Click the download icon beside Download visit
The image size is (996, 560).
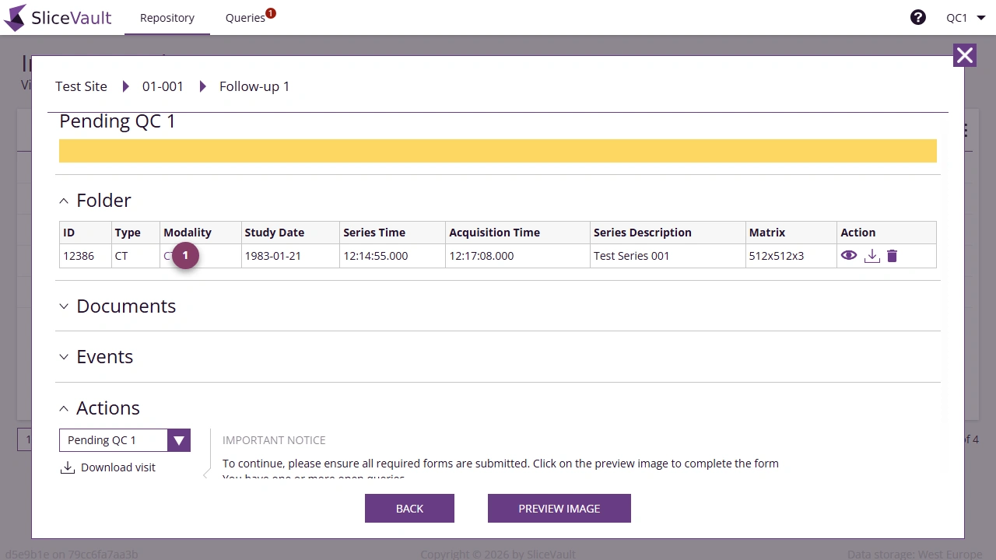tap(66, 467)
